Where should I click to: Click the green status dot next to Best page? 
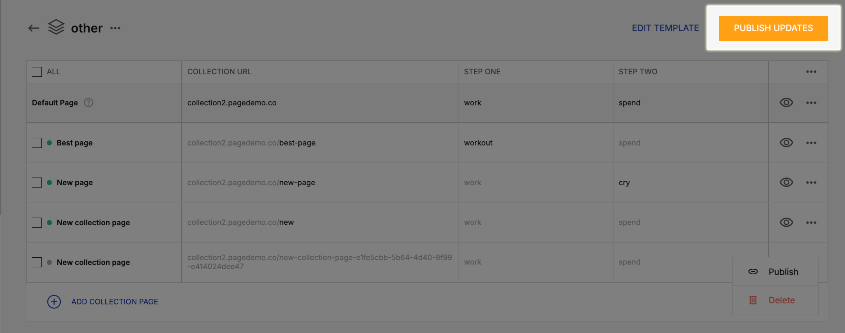(x=49, y=143)
